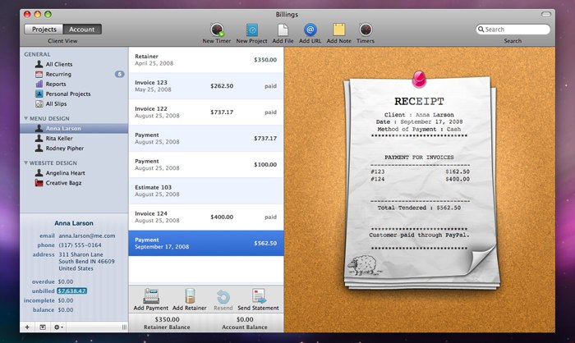Open the Recurring sidebar item
The image size is (575, 343).
(59, 74)
